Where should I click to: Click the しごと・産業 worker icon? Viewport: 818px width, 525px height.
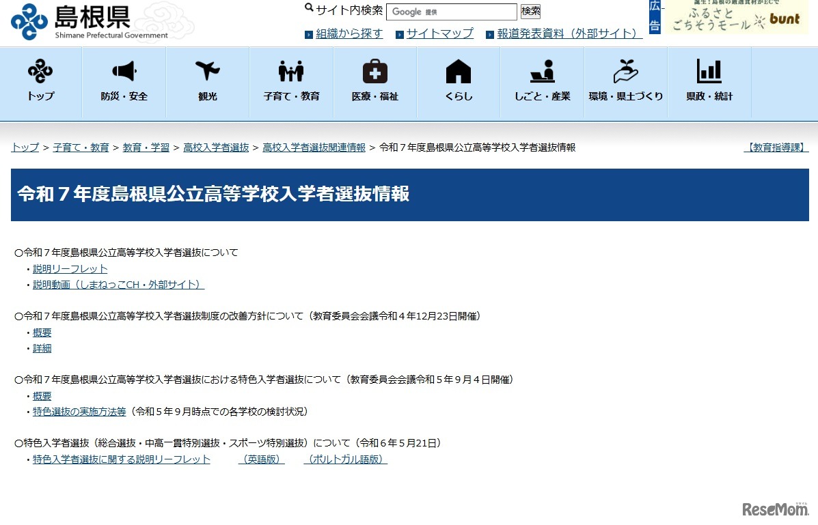point(541,82)
